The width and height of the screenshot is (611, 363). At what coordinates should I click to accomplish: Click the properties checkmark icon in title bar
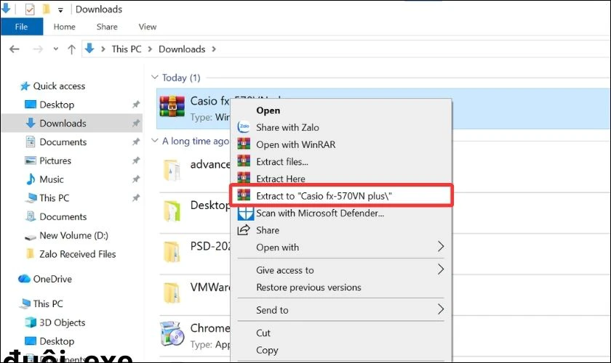click(30, 9)
